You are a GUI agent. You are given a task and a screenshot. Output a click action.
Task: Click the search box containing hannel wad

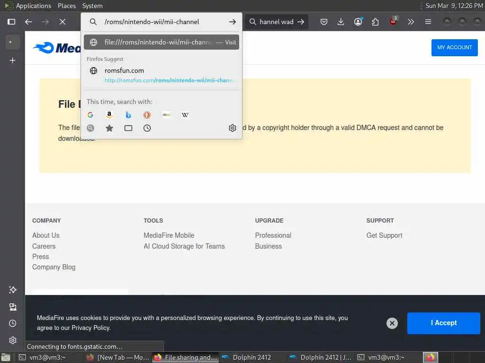(276, 22)
